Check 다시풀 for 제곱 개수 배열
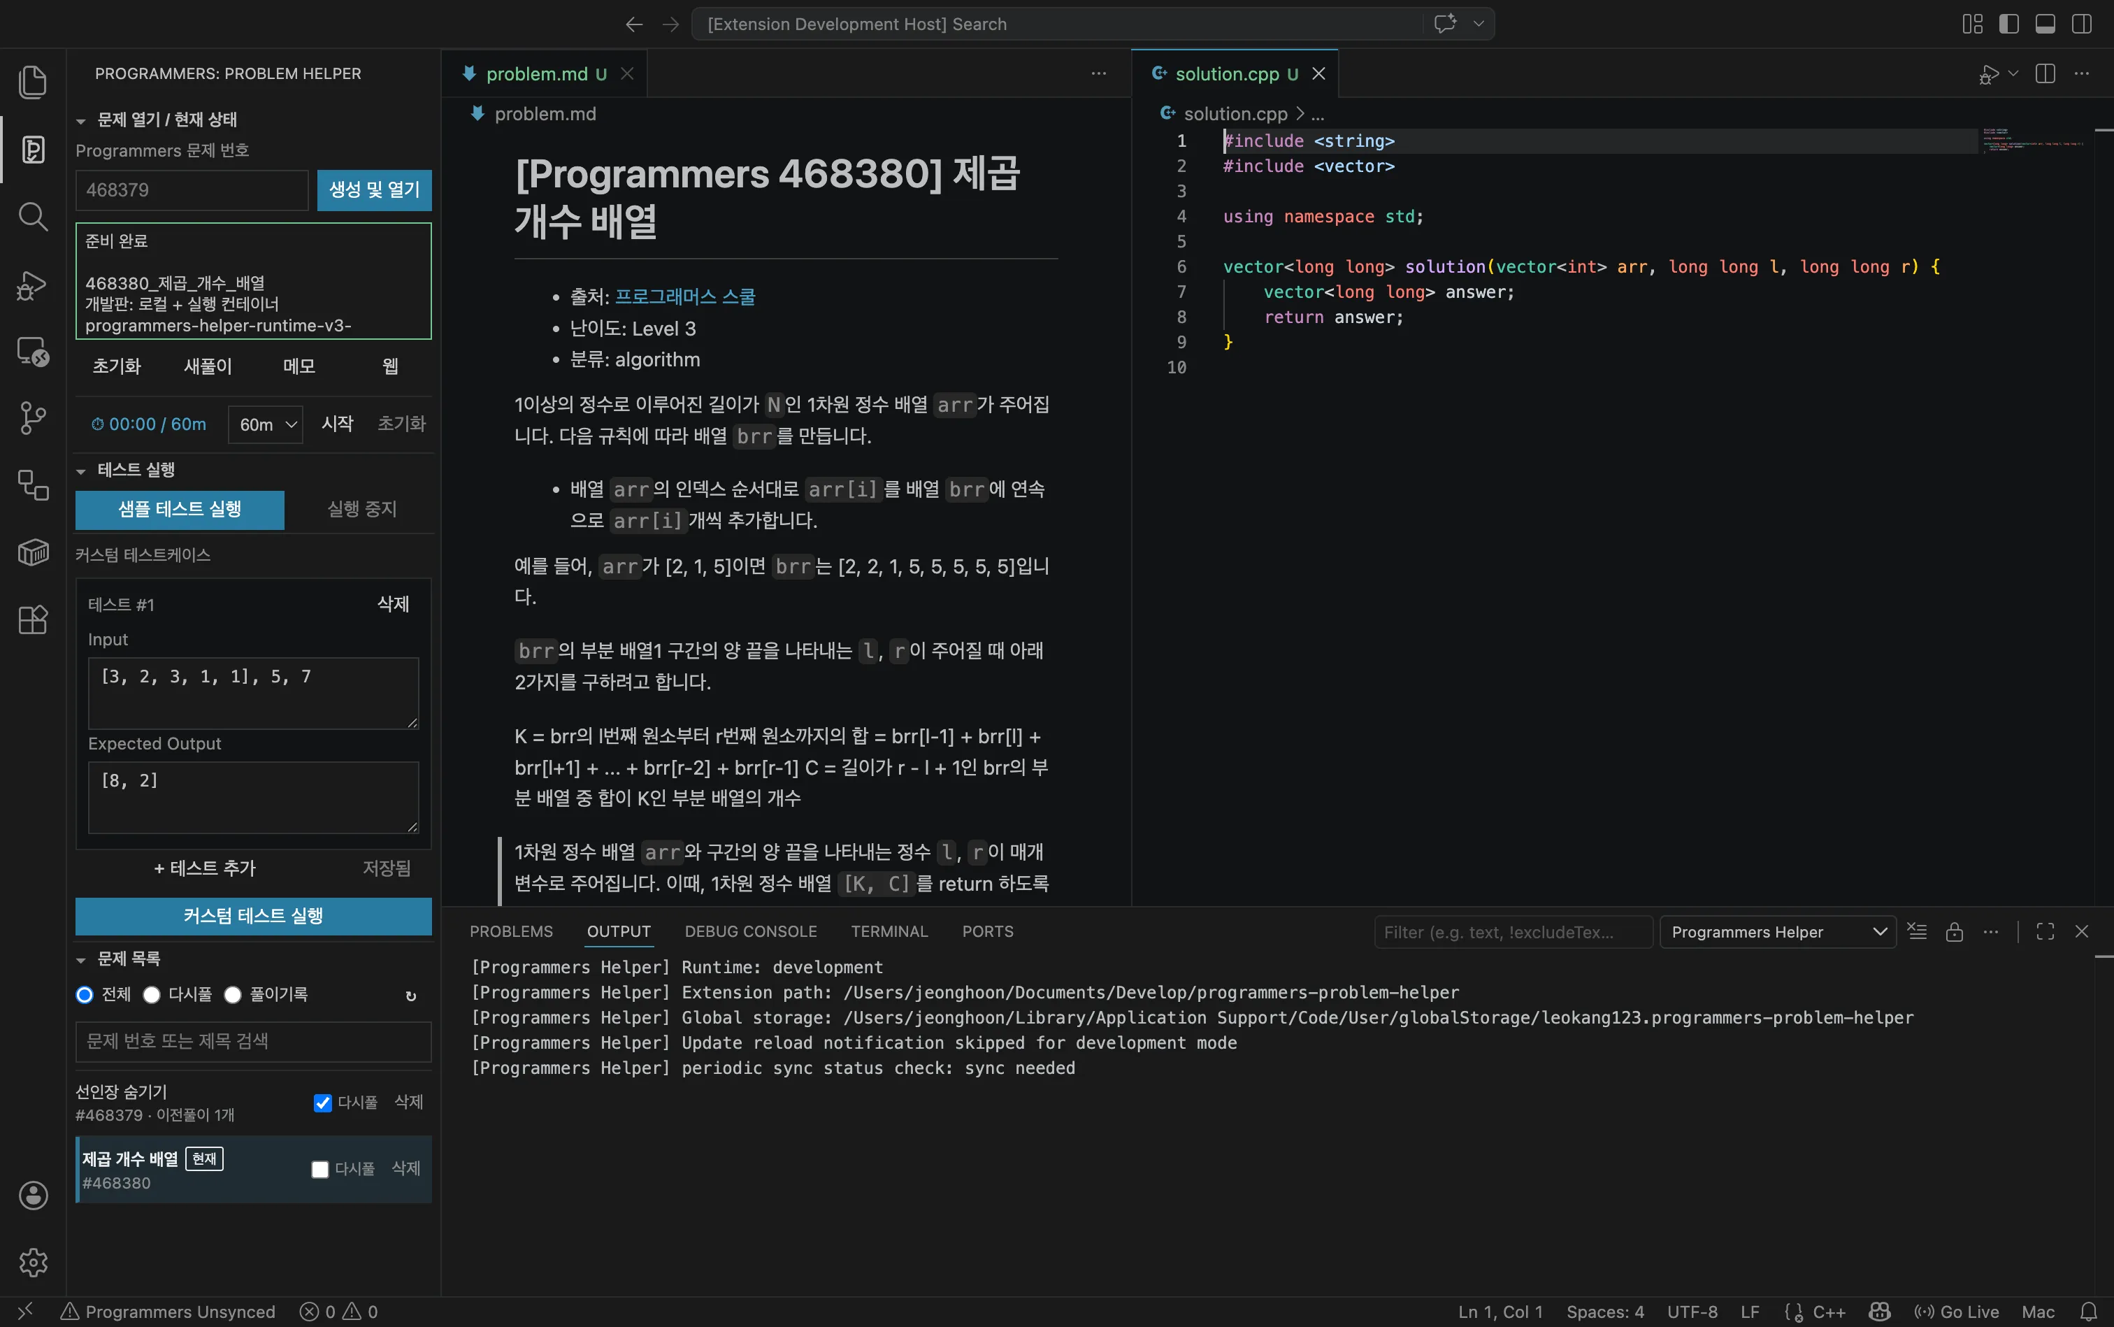The image size is (2114, 1327). (320, 1169)
